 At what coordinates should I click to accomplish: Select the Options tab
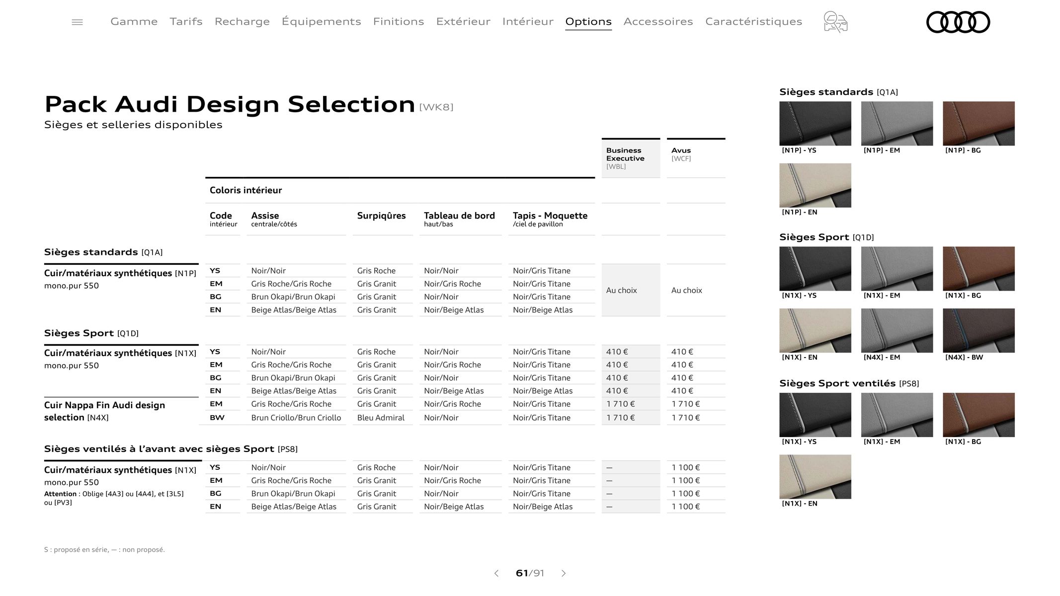(588, 21)
